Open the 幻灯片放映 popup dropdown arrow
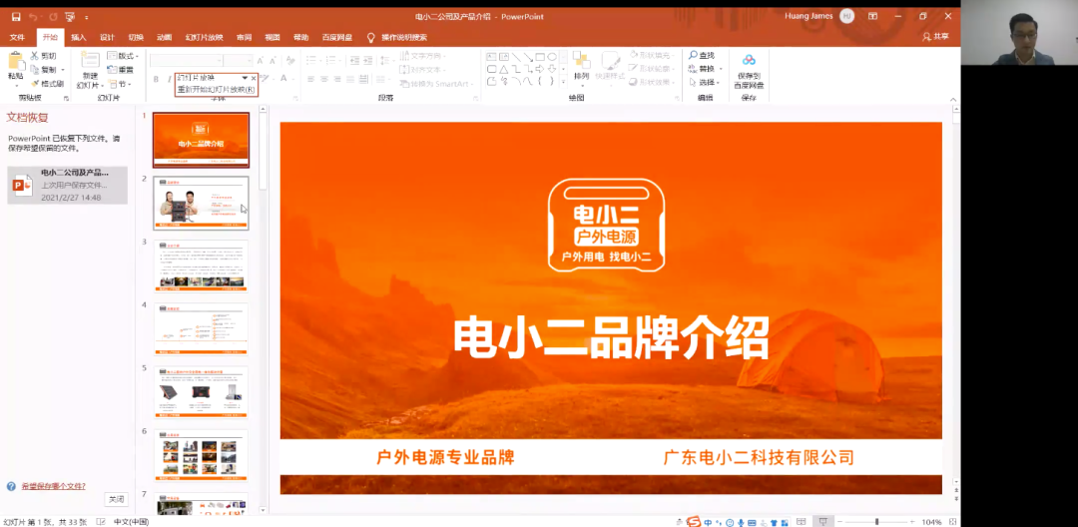This screenshot has height=527, width=1078. [x=245, y=78]
